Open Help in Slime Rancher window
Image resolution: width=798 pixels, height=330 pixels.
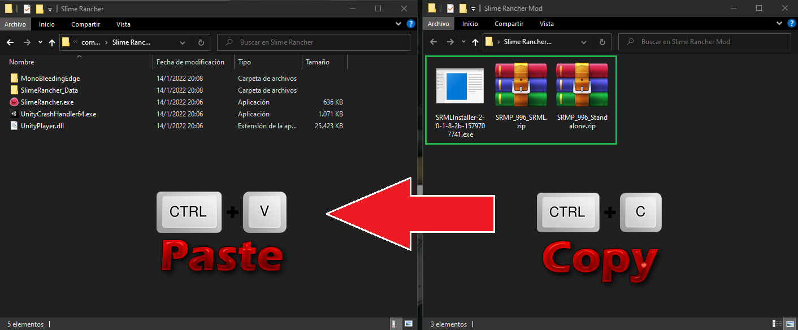pos(411,24)
